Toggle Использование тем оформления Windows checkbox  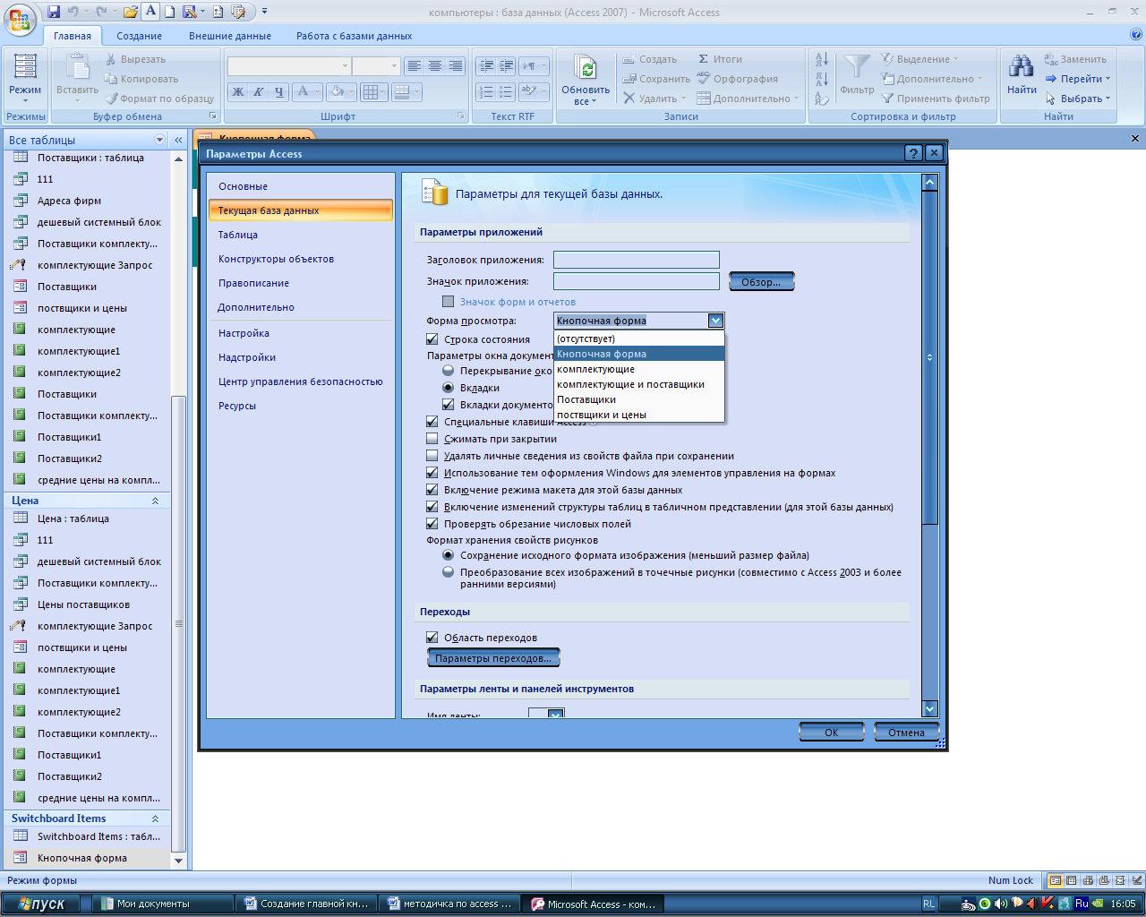(432, 473)
